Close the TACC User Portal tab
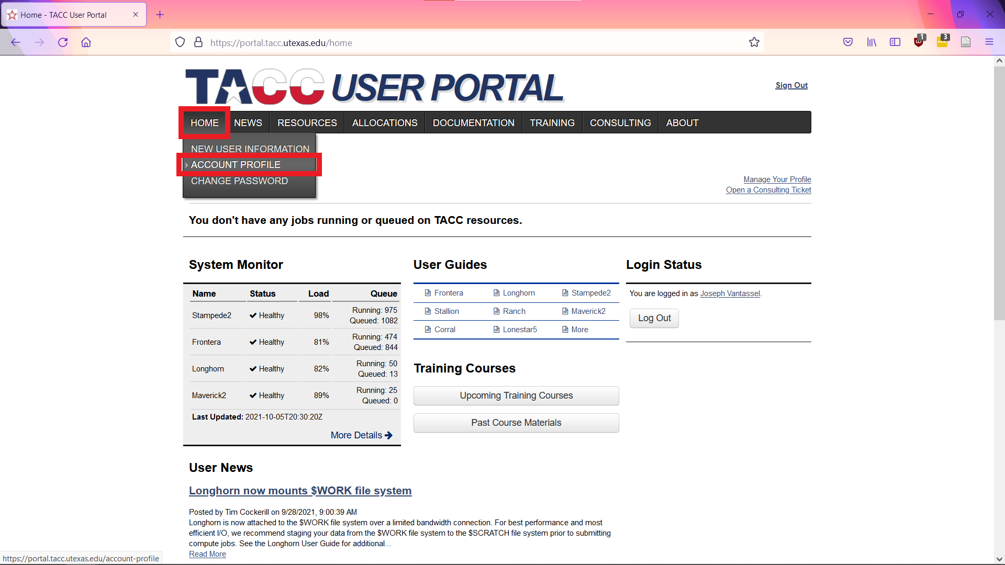Viewport: 1005px width, 565px height. [x=136, y=15]
